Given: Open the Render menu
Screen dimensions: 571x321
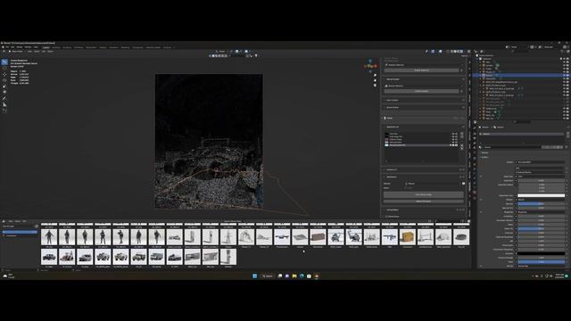Looking at the screenshot, I should pyautogui.click(x=20, y=47).
